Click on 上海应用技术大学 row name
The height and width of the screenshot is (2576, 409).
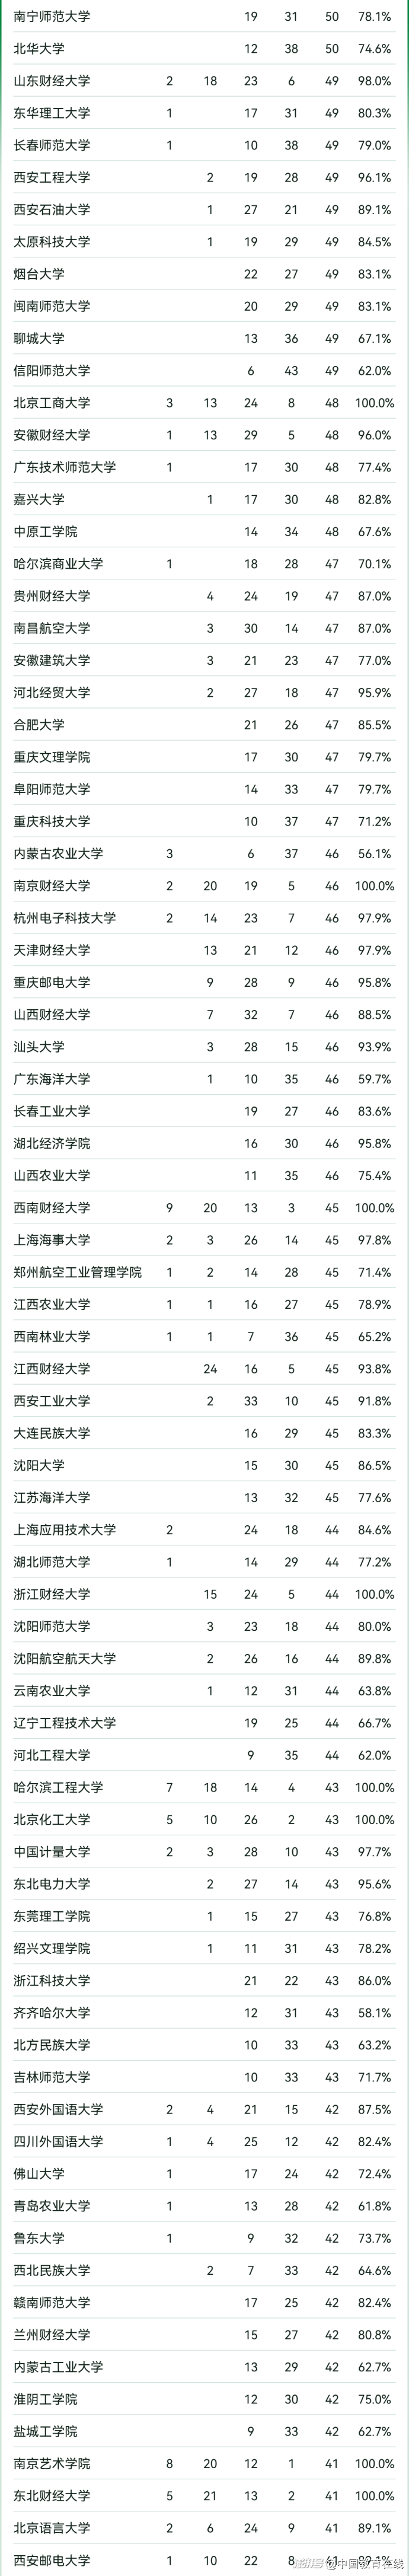click(64, 1530)
